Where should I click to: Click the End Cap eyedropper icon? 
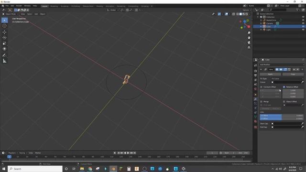click(302, 127)
